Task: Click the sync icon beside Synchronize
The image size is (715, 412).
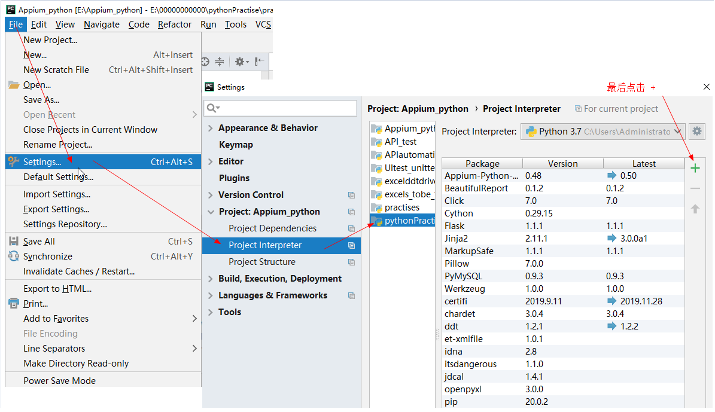Action: 14,256
